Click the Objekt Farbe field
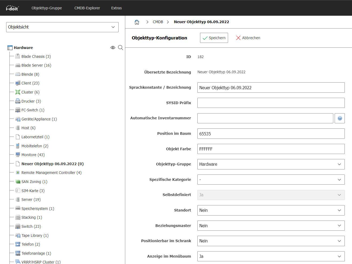This screenshot has height=264, width=352. (x=271, y=149)
